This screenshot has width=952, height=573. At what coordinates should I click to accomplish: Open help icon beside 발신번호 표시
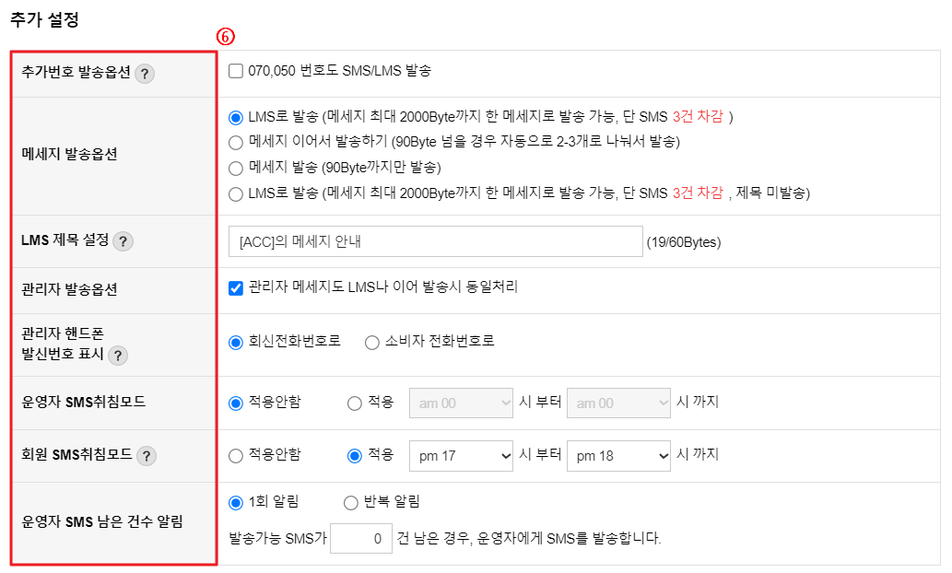[118, 355]
